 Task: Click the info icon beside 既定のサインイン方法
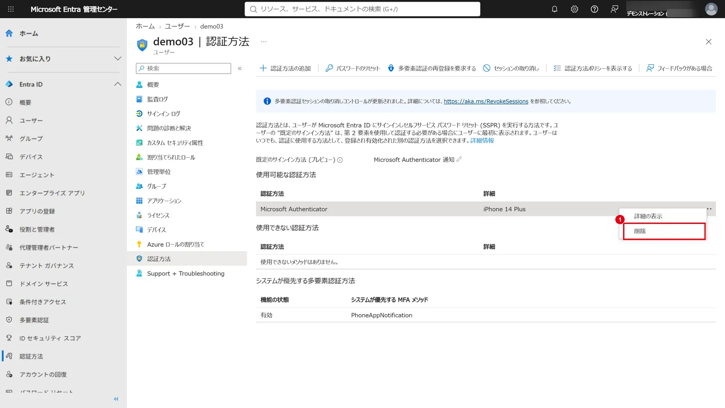(340, 160)
